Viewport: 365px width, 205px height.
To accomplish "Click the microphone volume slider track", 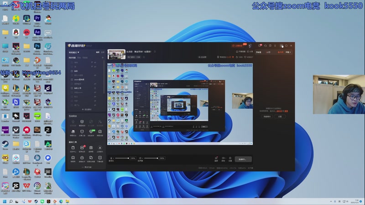I will pos(121,158).
